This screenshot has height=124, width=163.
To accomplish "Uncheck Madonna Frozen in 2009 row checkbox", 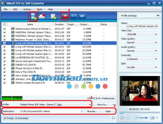I will point(5,39).
